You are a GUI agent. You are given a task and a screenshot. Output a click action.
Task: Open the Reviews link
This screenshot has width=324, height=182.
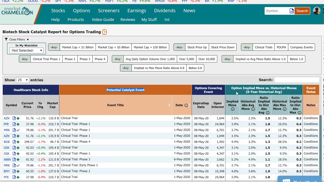[128, 19]
